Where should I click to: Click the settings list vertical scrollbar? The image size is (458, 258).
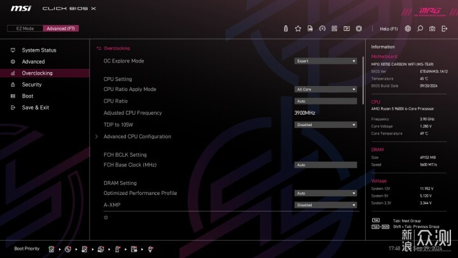click(363, 80)
